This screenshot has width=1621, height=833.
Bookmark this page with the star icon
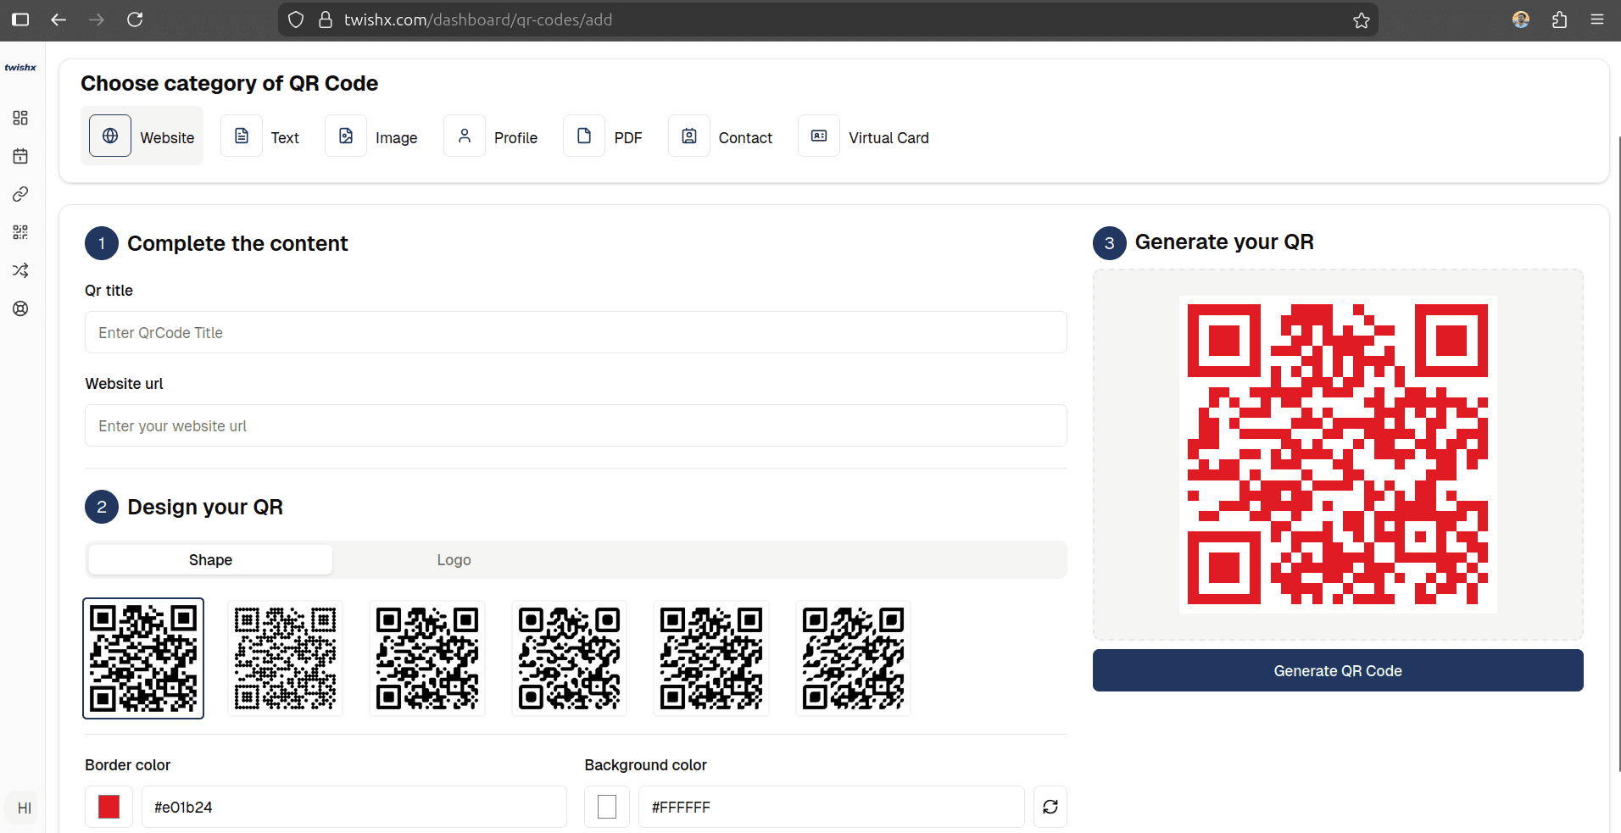click(1362, 20)
